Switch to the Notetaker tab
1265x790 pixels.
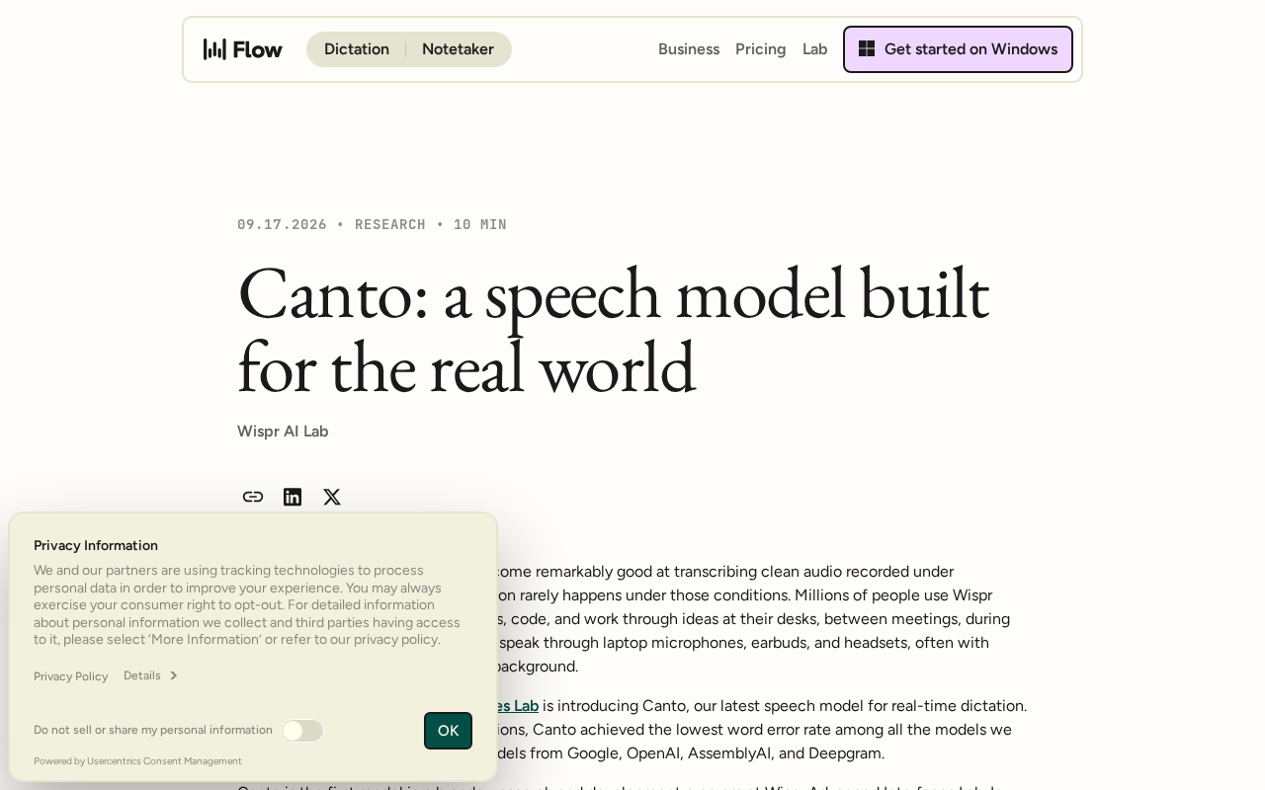[458, 49]
